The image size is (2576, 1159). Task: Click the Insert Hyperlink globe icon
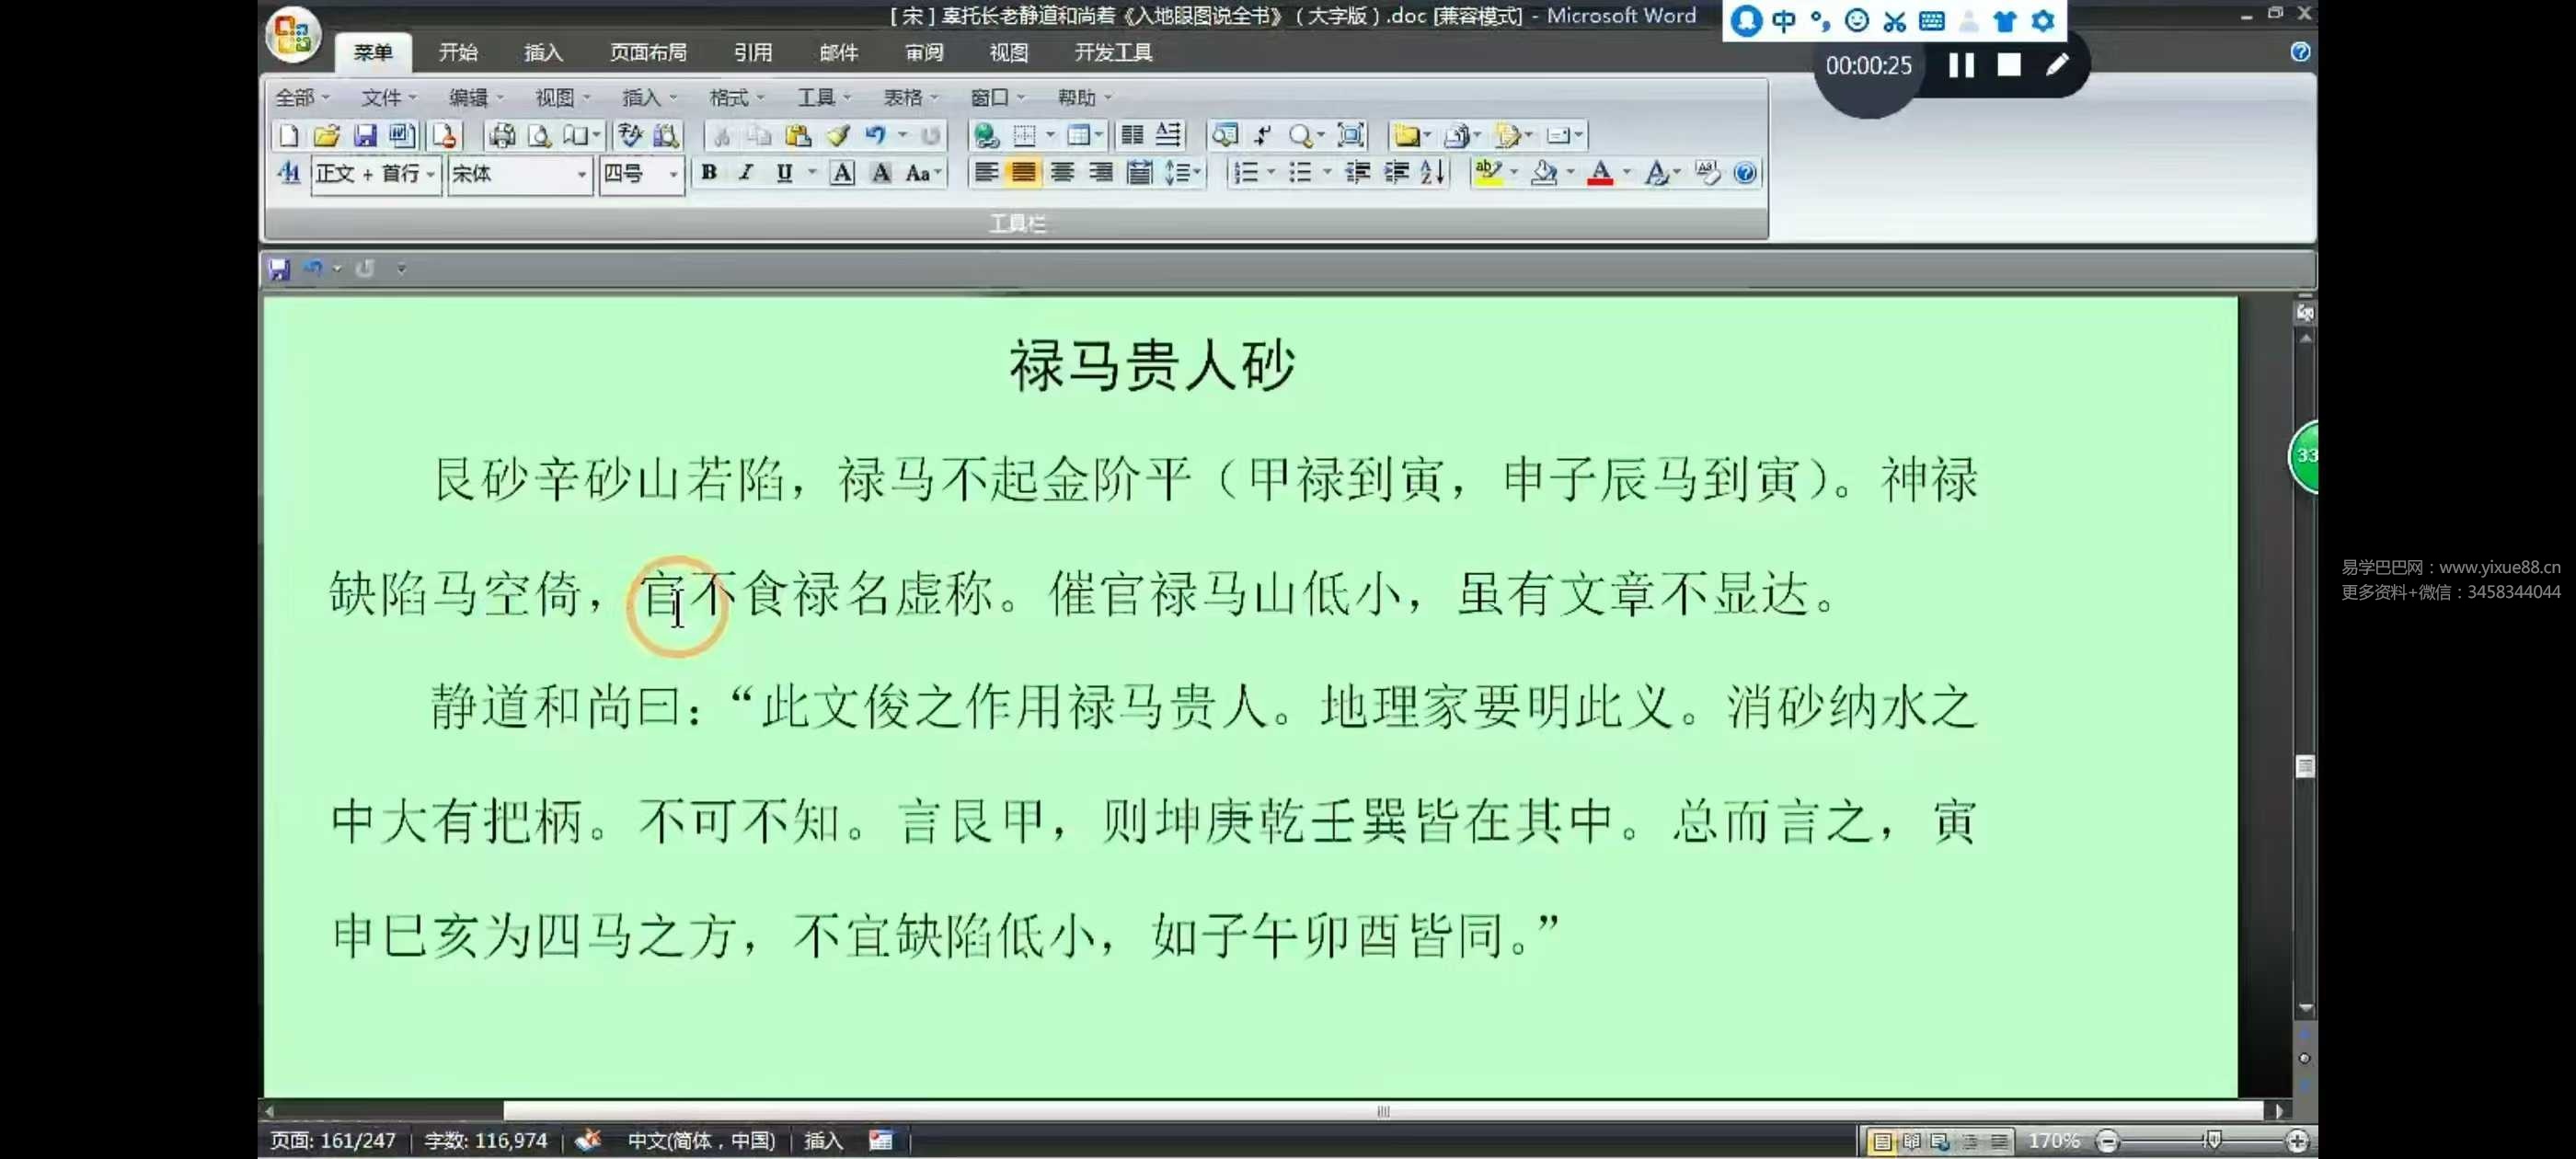point(986,135)
